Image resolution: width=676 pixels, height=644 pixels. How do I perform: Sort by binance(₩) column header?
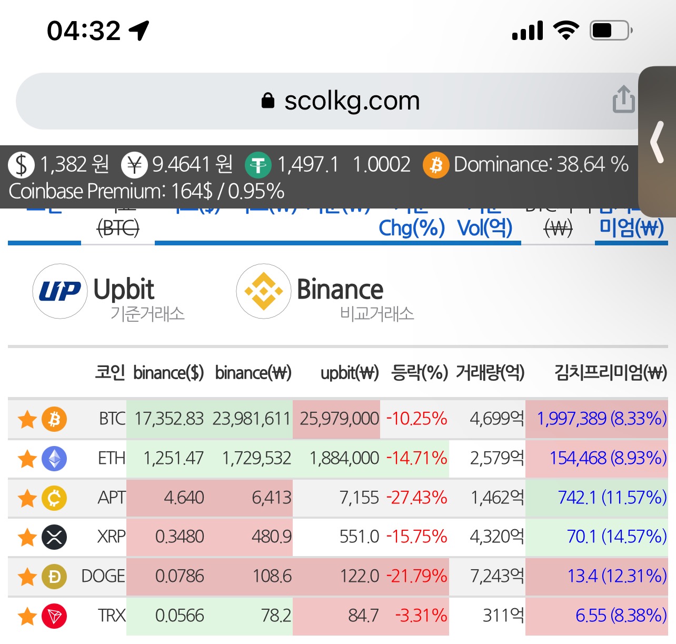click(253, 373)
